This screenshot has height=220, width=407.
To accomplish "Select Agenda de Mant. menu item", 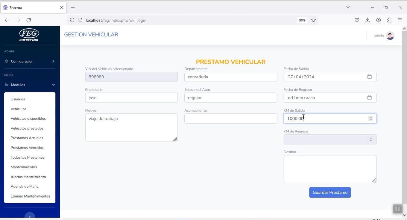I will (25, 187).
